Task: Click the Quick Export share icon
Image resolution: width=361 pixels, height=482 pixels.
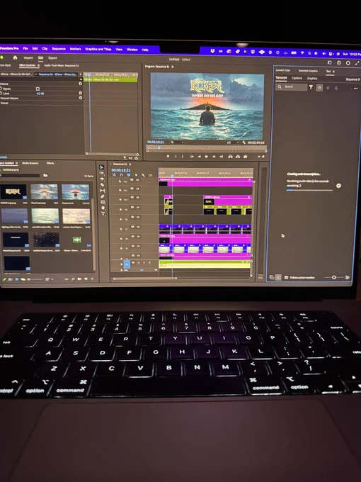Action: (339, 62)
